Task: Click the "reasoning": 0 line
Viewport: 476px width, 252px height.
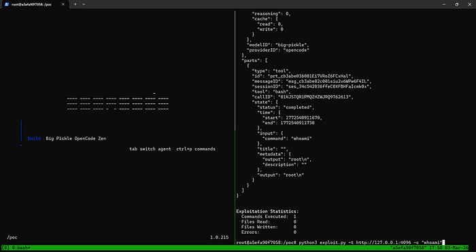Action: [x=271, y=14]
